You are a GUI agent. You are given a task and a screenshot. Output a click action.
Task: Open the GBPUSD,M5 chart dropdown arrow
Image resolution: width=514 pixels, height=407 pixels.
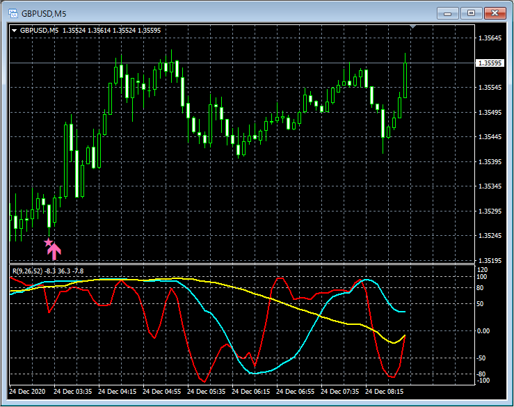tap(14, 30)
